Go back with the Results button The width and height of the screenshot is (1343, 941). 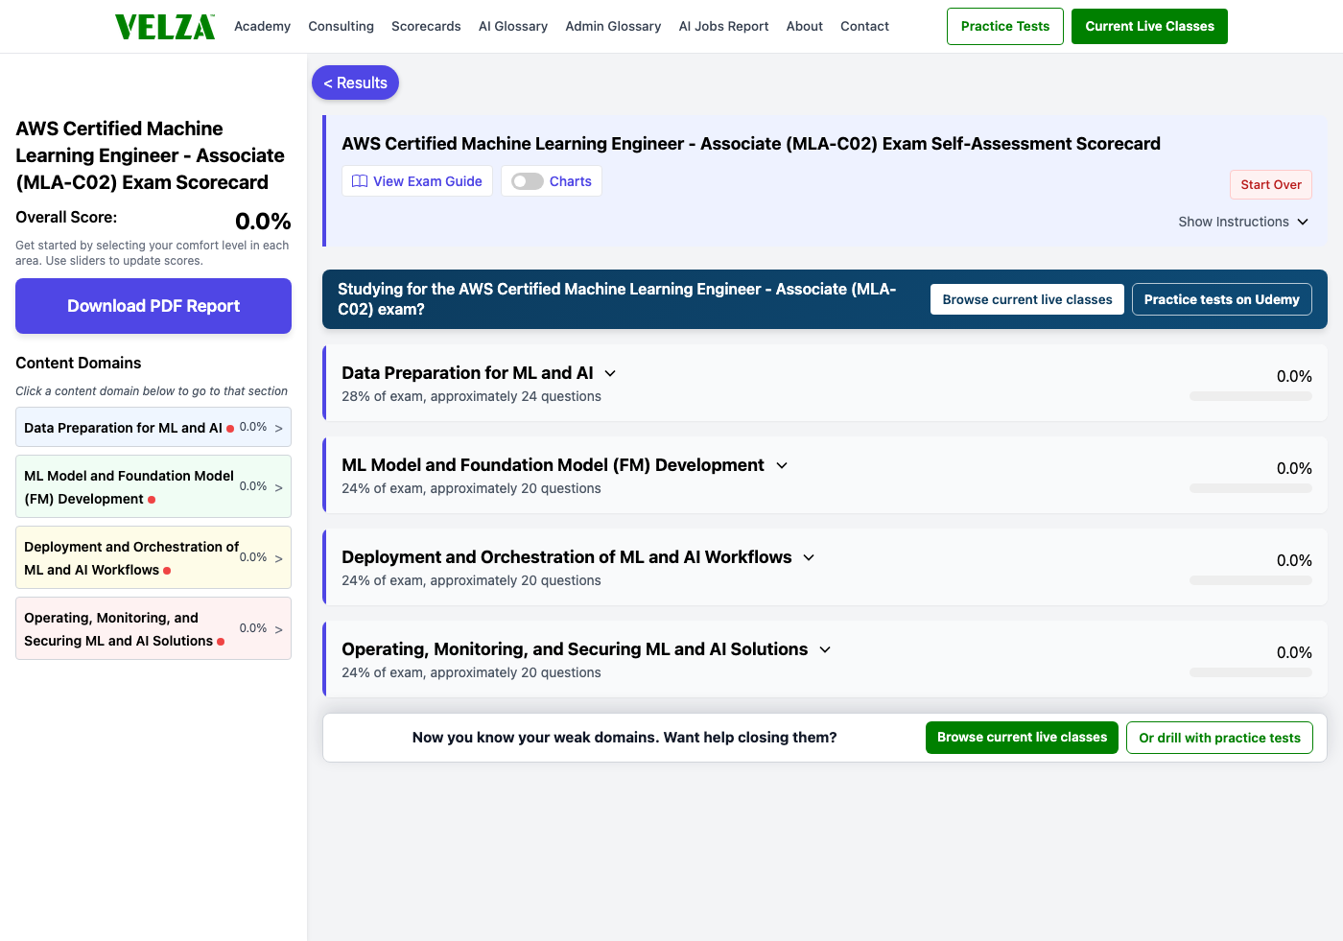click(x=355, y=82)
